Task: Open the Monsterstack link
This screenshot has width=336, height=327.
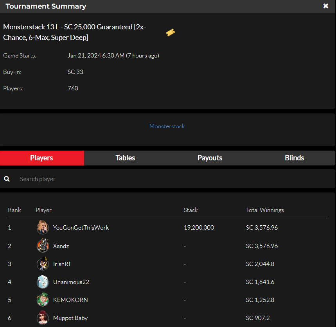Action: pyautogui.click(x=167, y=126)
